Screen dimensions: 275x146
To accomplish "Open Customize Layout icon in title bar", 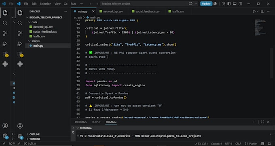I will pos(223,4).
